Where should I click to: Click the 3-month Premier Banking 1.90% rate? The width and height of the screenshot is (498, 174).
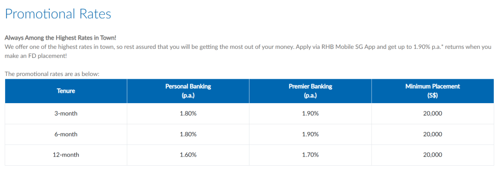[310, 113]
